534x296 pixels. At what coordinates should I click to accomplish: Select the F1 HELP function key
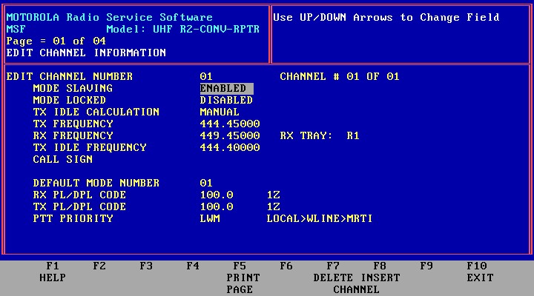coord(53,272)
